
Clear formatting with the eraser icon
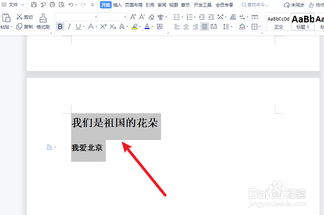tap(151, 17)
